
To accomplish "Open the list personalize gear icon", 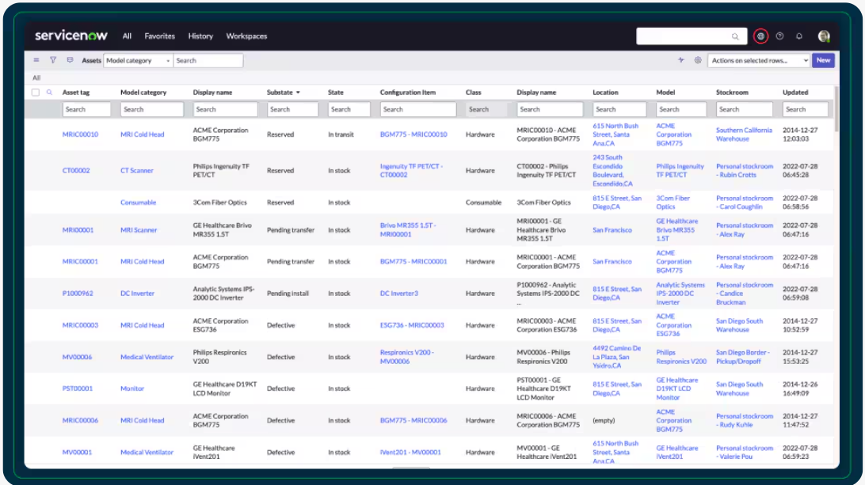I will [698, 60].
